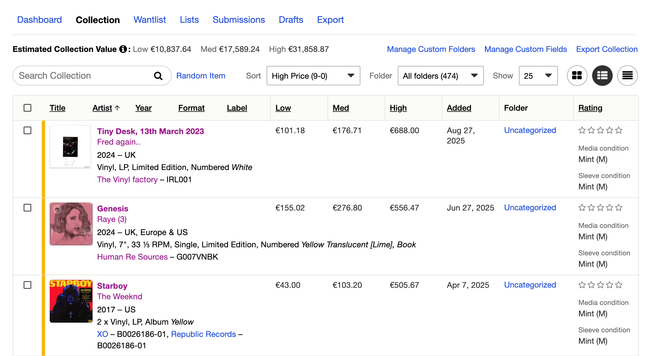Rate Starboy with three stars
This screenshot has width=651, height=356.
tap(600, 285)
